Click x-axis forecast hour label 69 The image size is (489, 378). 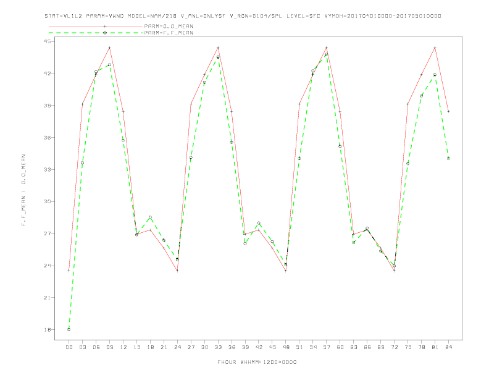click(381, 347)
